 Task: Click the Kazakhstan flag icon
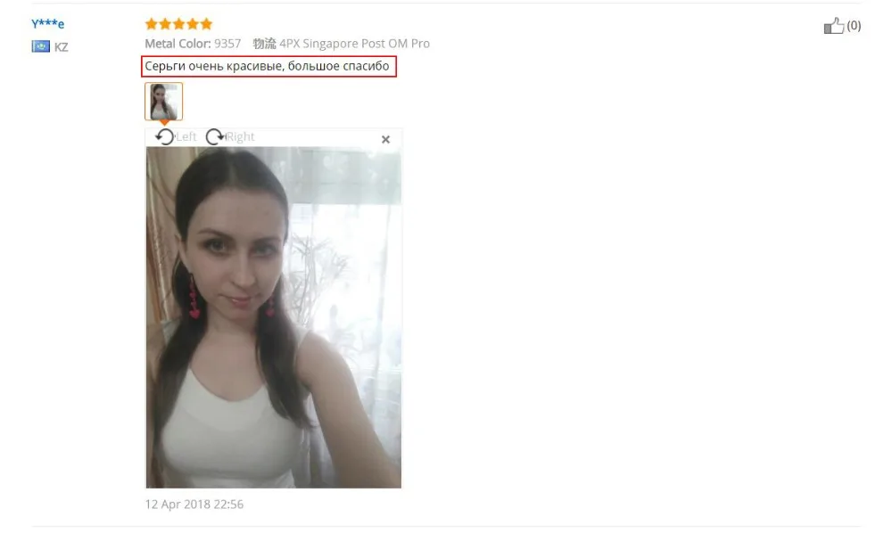(40, 46)
